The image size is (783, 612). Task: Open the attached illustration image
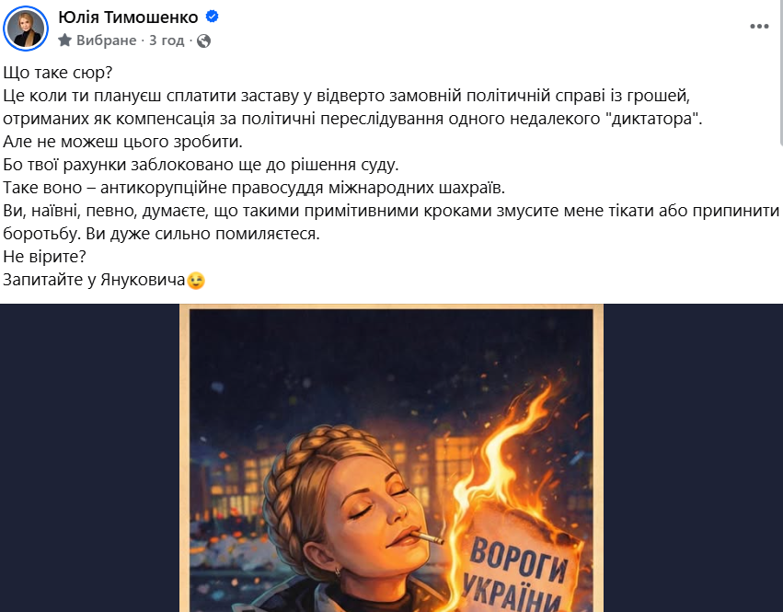[392, 458]
